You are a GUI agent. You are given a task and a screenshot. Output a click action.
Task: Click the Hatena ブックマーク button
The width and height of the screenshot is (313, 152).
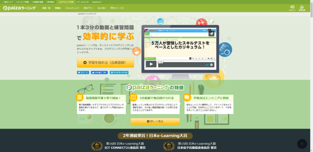point(119,72)
